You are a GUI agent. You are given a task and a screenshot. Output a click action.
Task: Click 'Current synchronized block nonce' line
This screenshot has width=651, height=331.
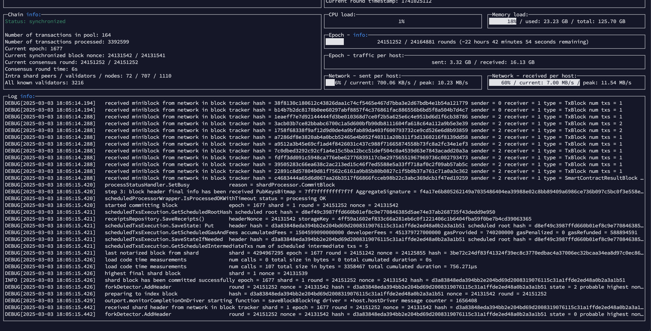[x=85, y=55]
